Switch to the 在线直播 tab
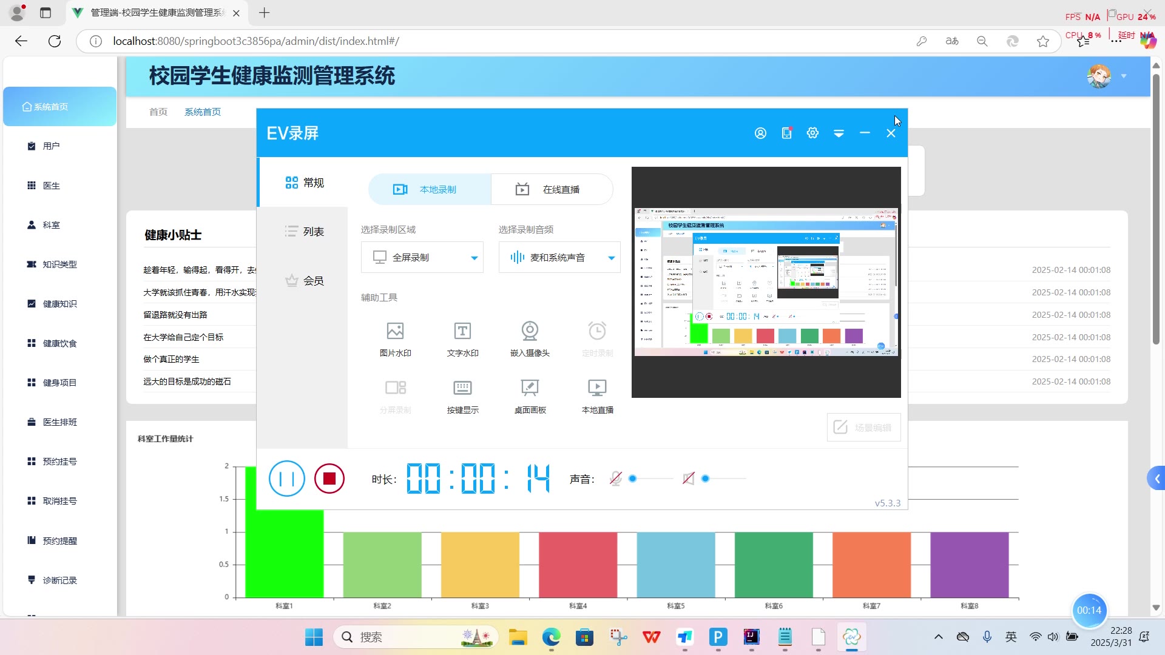Image resolution: width=1165 pixels, height=655 pixels. 551,190
